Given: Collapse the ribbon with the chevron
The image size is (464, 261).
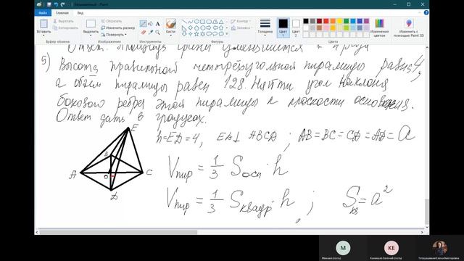Looking at the screenshot, I should pyautogui.click(x=420, y=13).
